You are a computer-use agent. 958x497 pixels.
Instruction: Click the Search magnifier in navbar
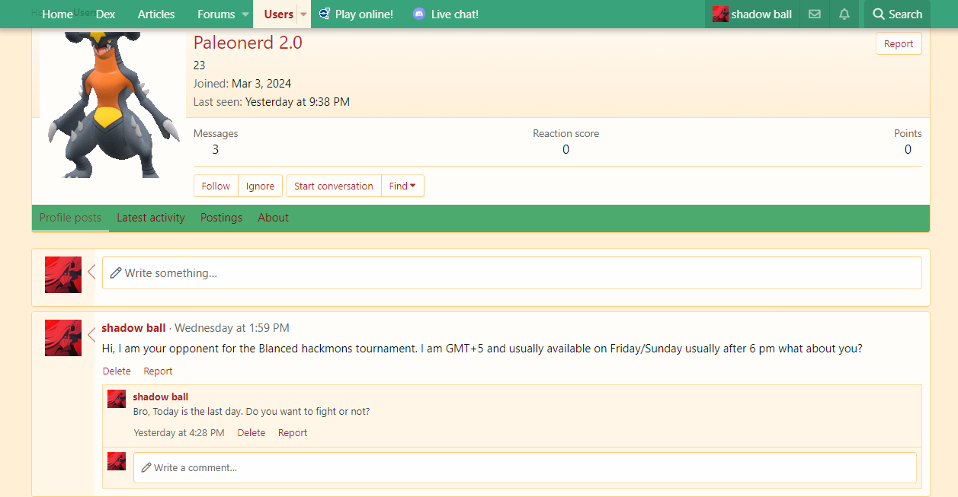pyautogui.click(x=897, y=14)
